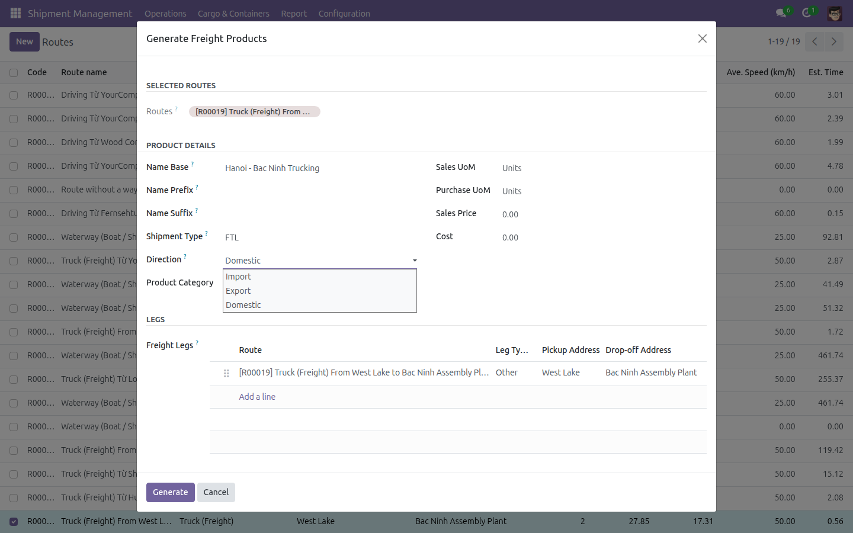The height and width of the screenshot is (533, 853).
Task: Open Purchase UoM Units selector
Action: pyautogui.click(x=603, y=191)
